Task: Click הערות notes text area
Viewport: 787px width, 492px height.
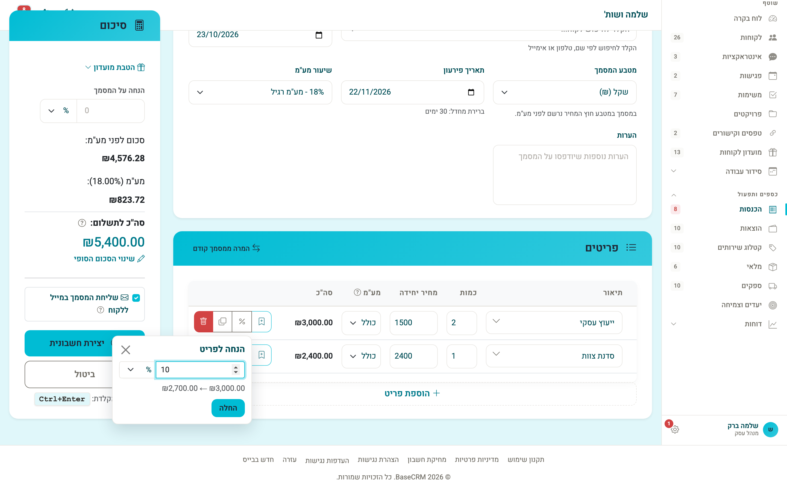Action: click(x=565, y=175)
